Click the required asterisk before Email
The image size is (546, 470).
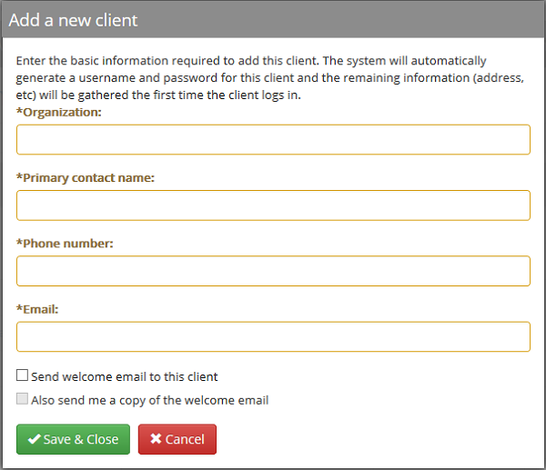(19, 308)
